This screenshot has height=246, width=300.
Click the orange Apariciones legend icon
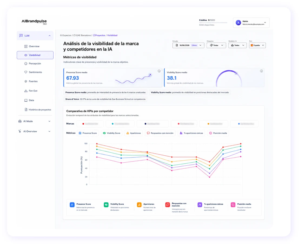click(139, 205)
